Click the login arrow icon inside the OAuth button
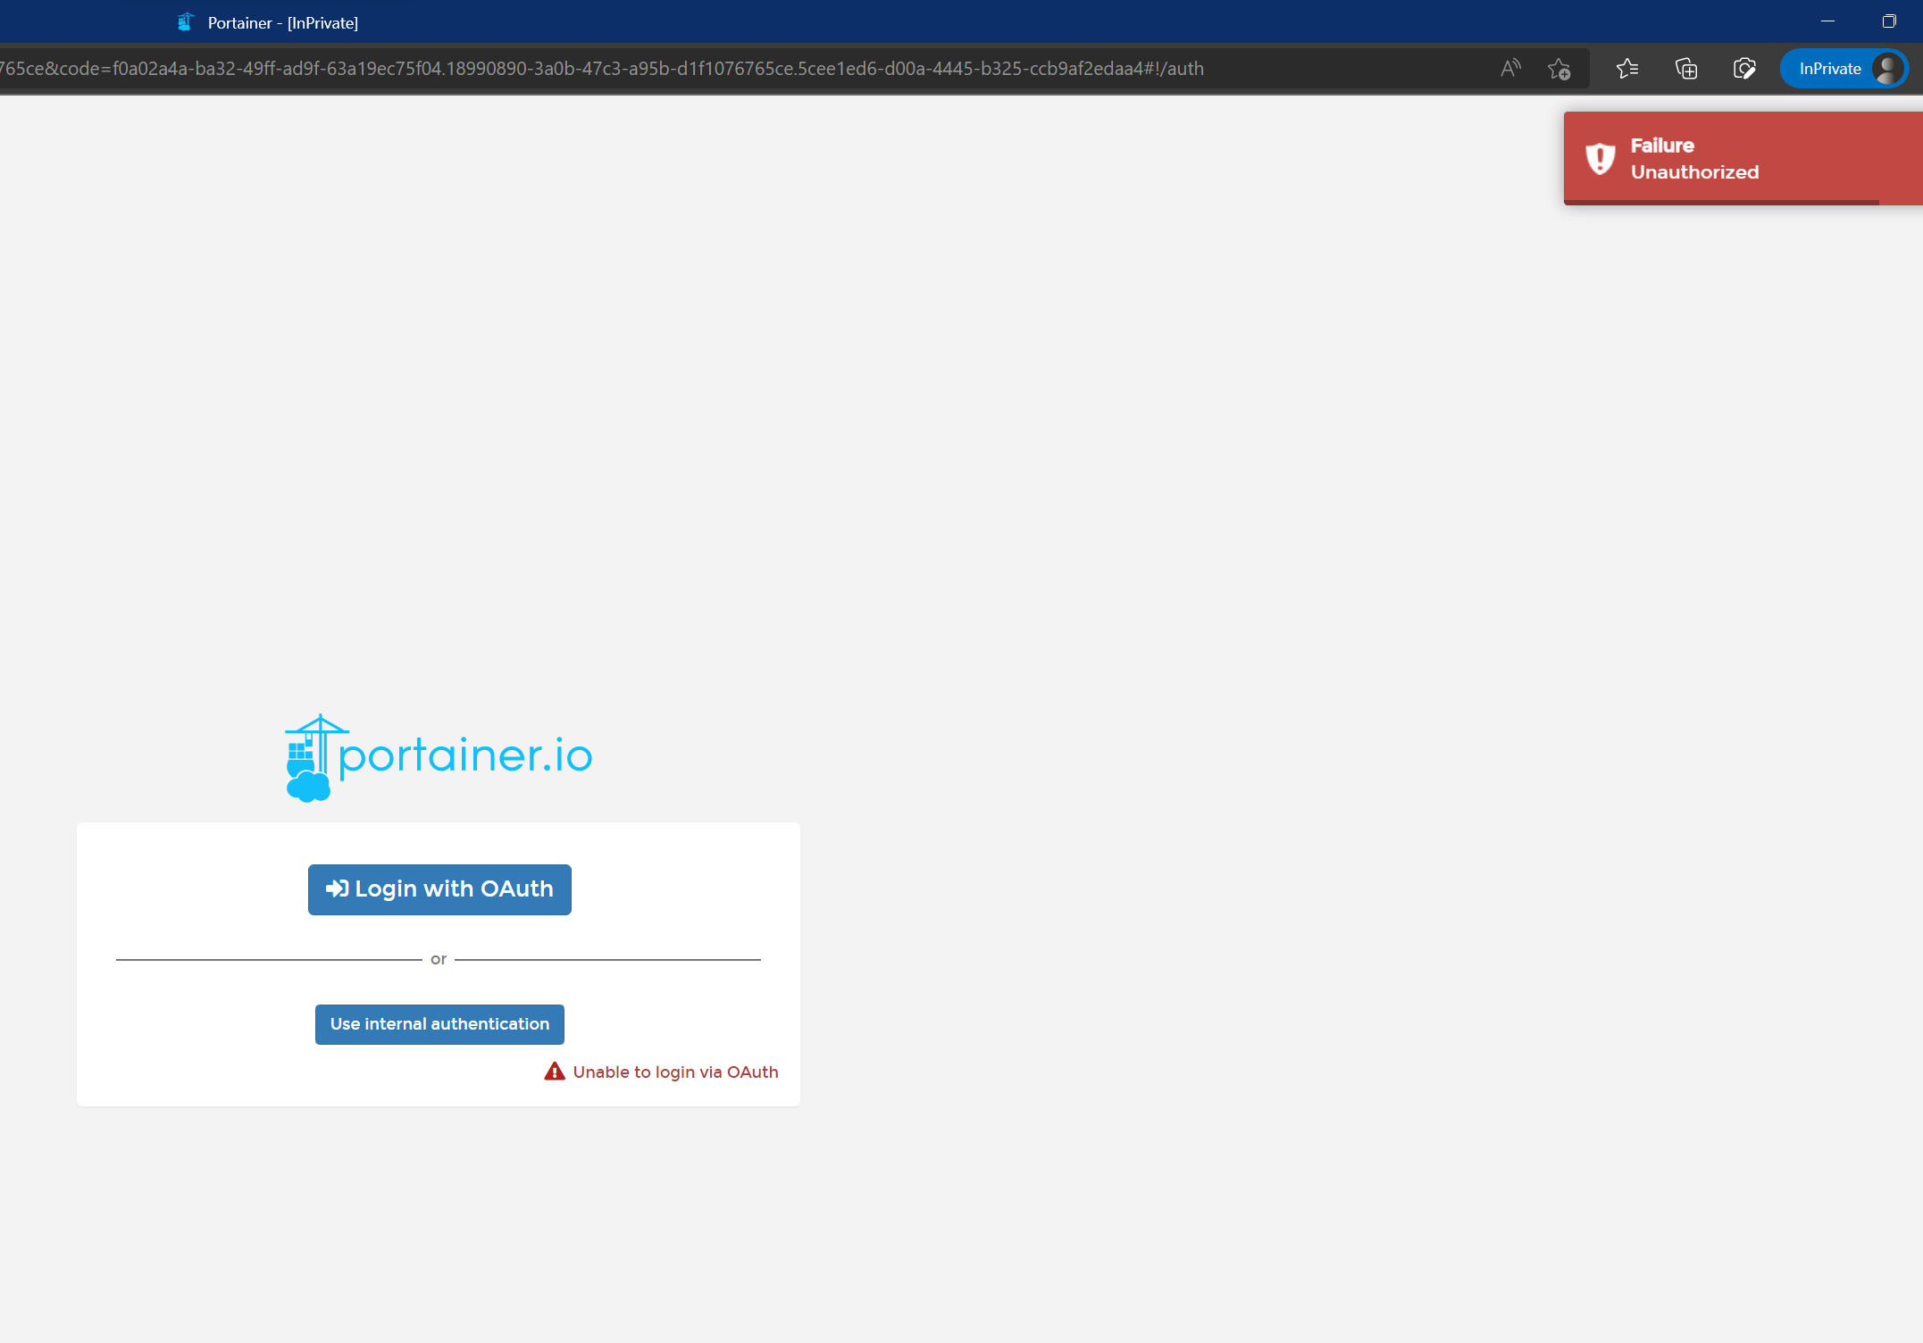This screenshot has height=1343, width=1923. pos(337,888)
